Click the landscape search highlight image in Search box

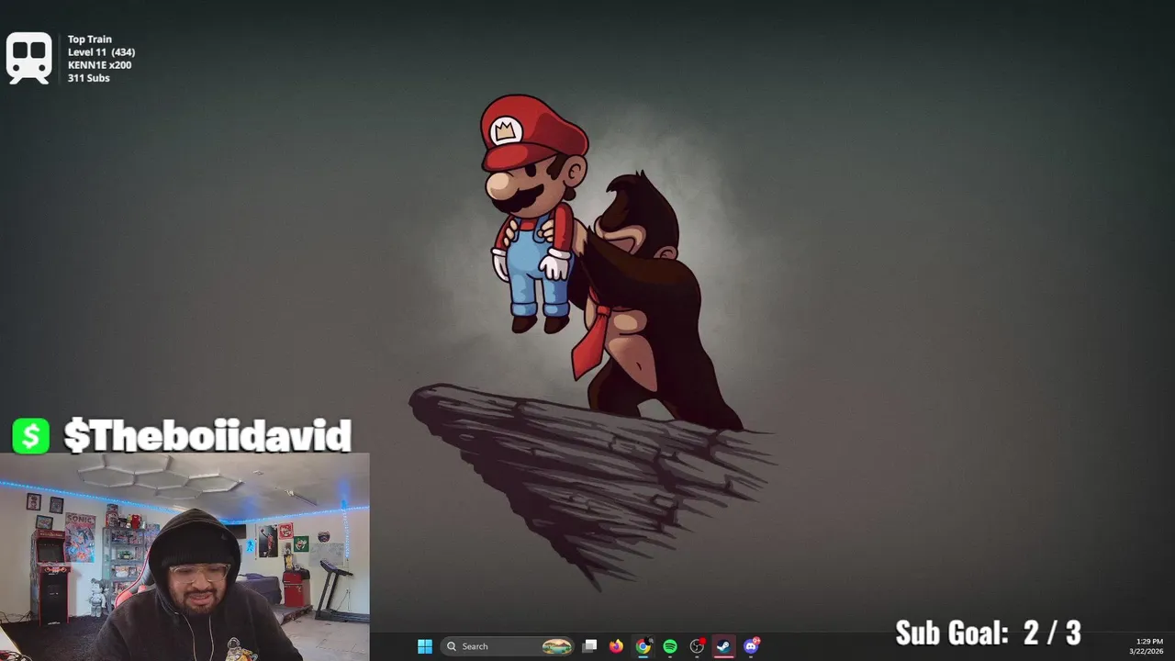point(556,646)
